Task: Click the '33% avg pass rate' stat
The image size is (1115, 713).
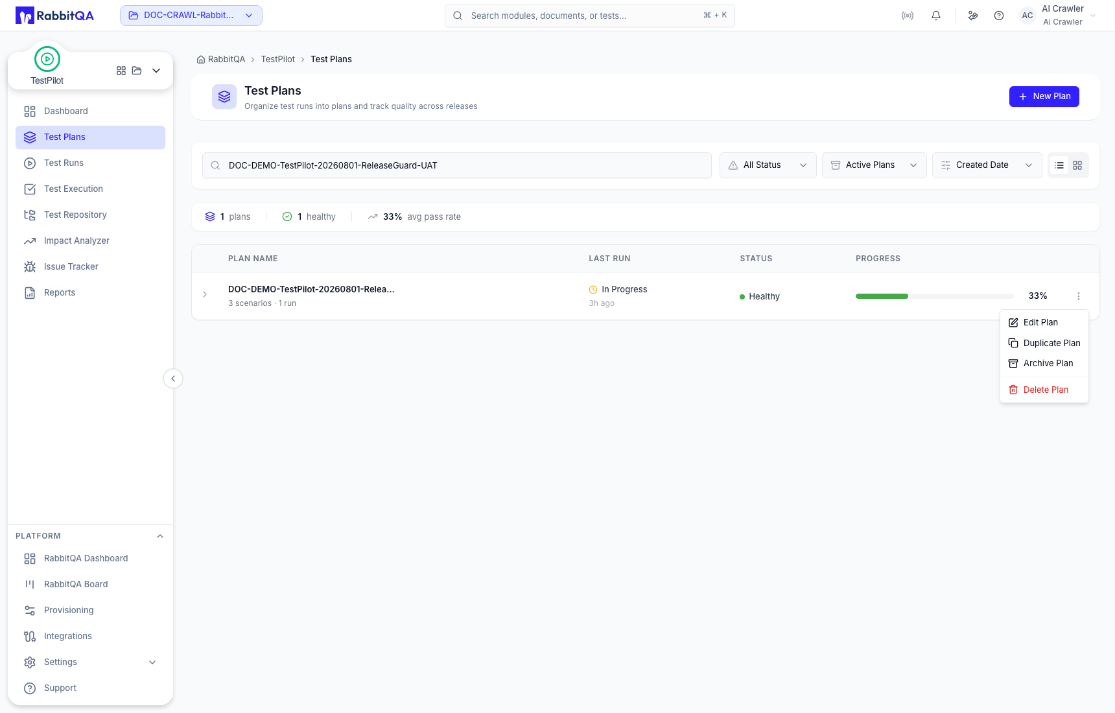Action: click(414, 216)
